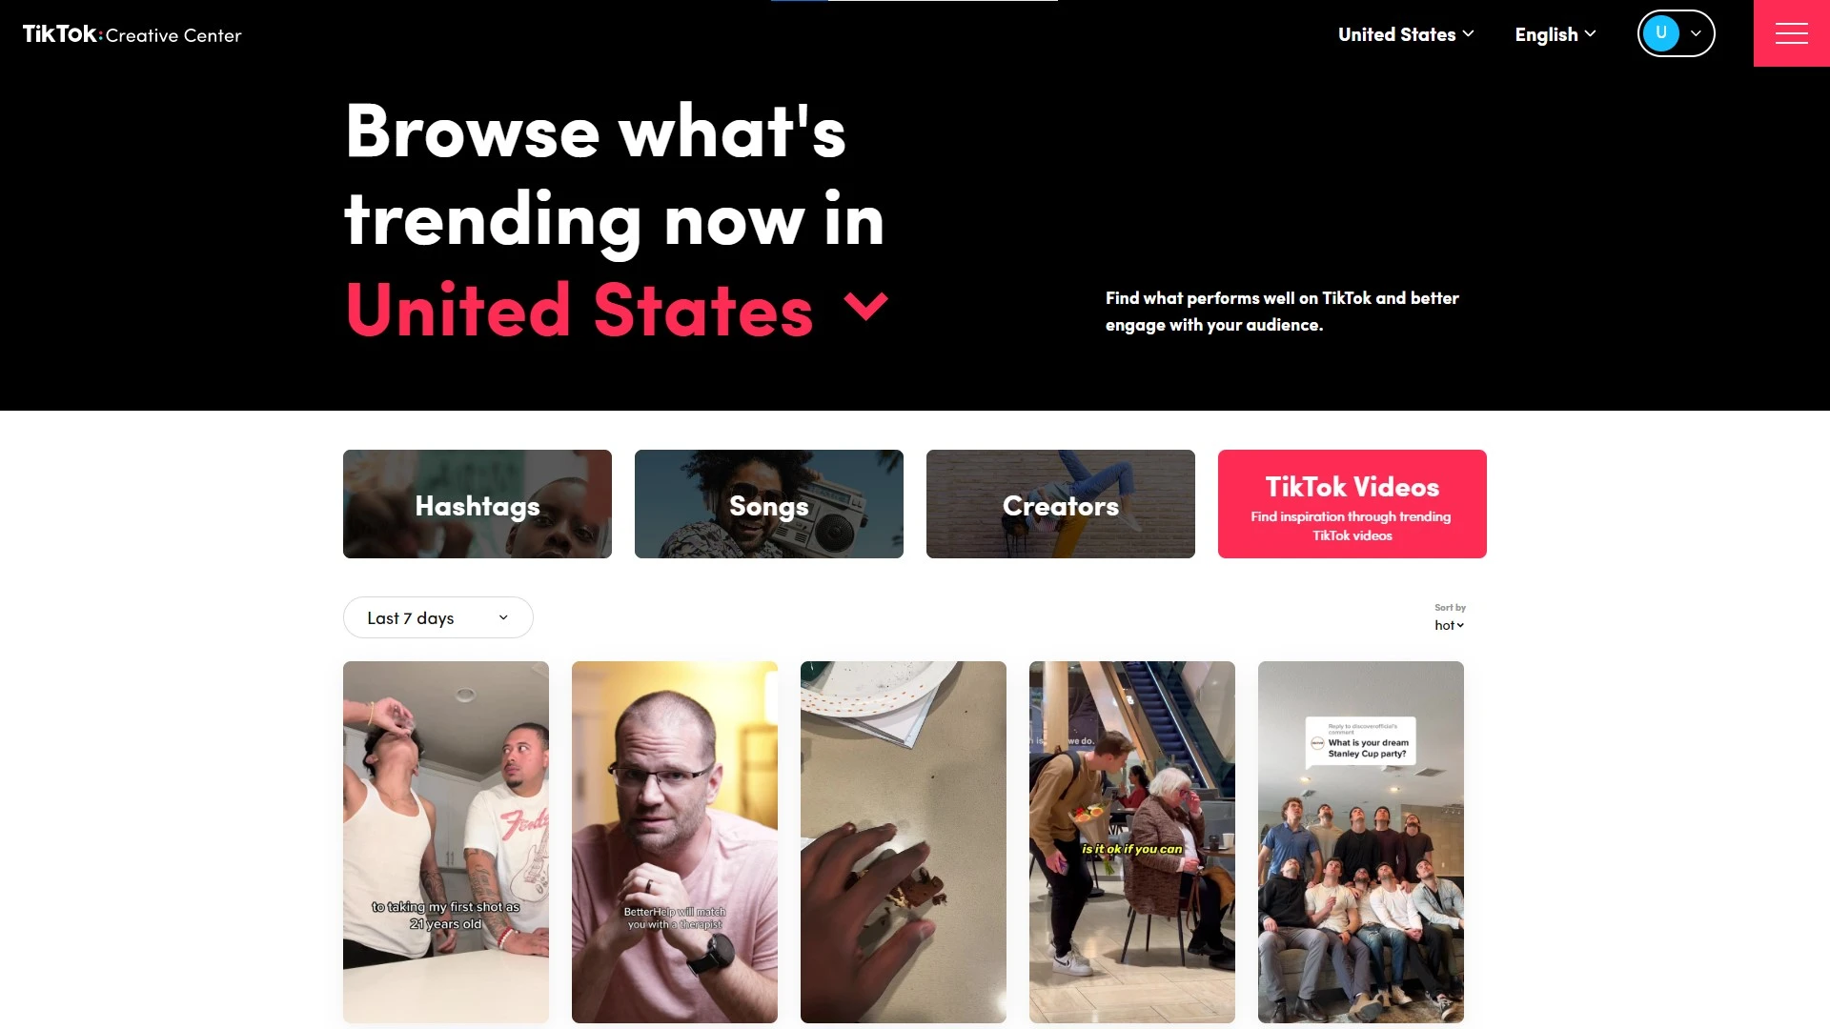1830x1029 pixels.
Task: Toggle the Hashtags trending section
Action: [x=477, y=504]
